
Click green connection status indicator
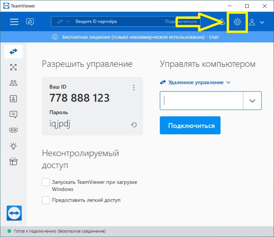click(x=9, y=231)
